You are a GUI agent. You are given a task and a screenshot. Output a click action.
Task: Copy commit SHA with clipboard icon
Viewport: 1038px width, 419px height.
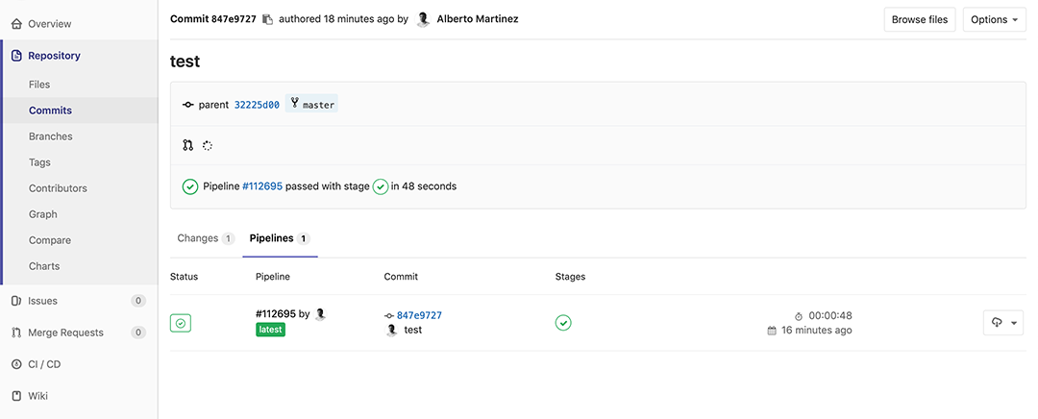click(267, 19)
